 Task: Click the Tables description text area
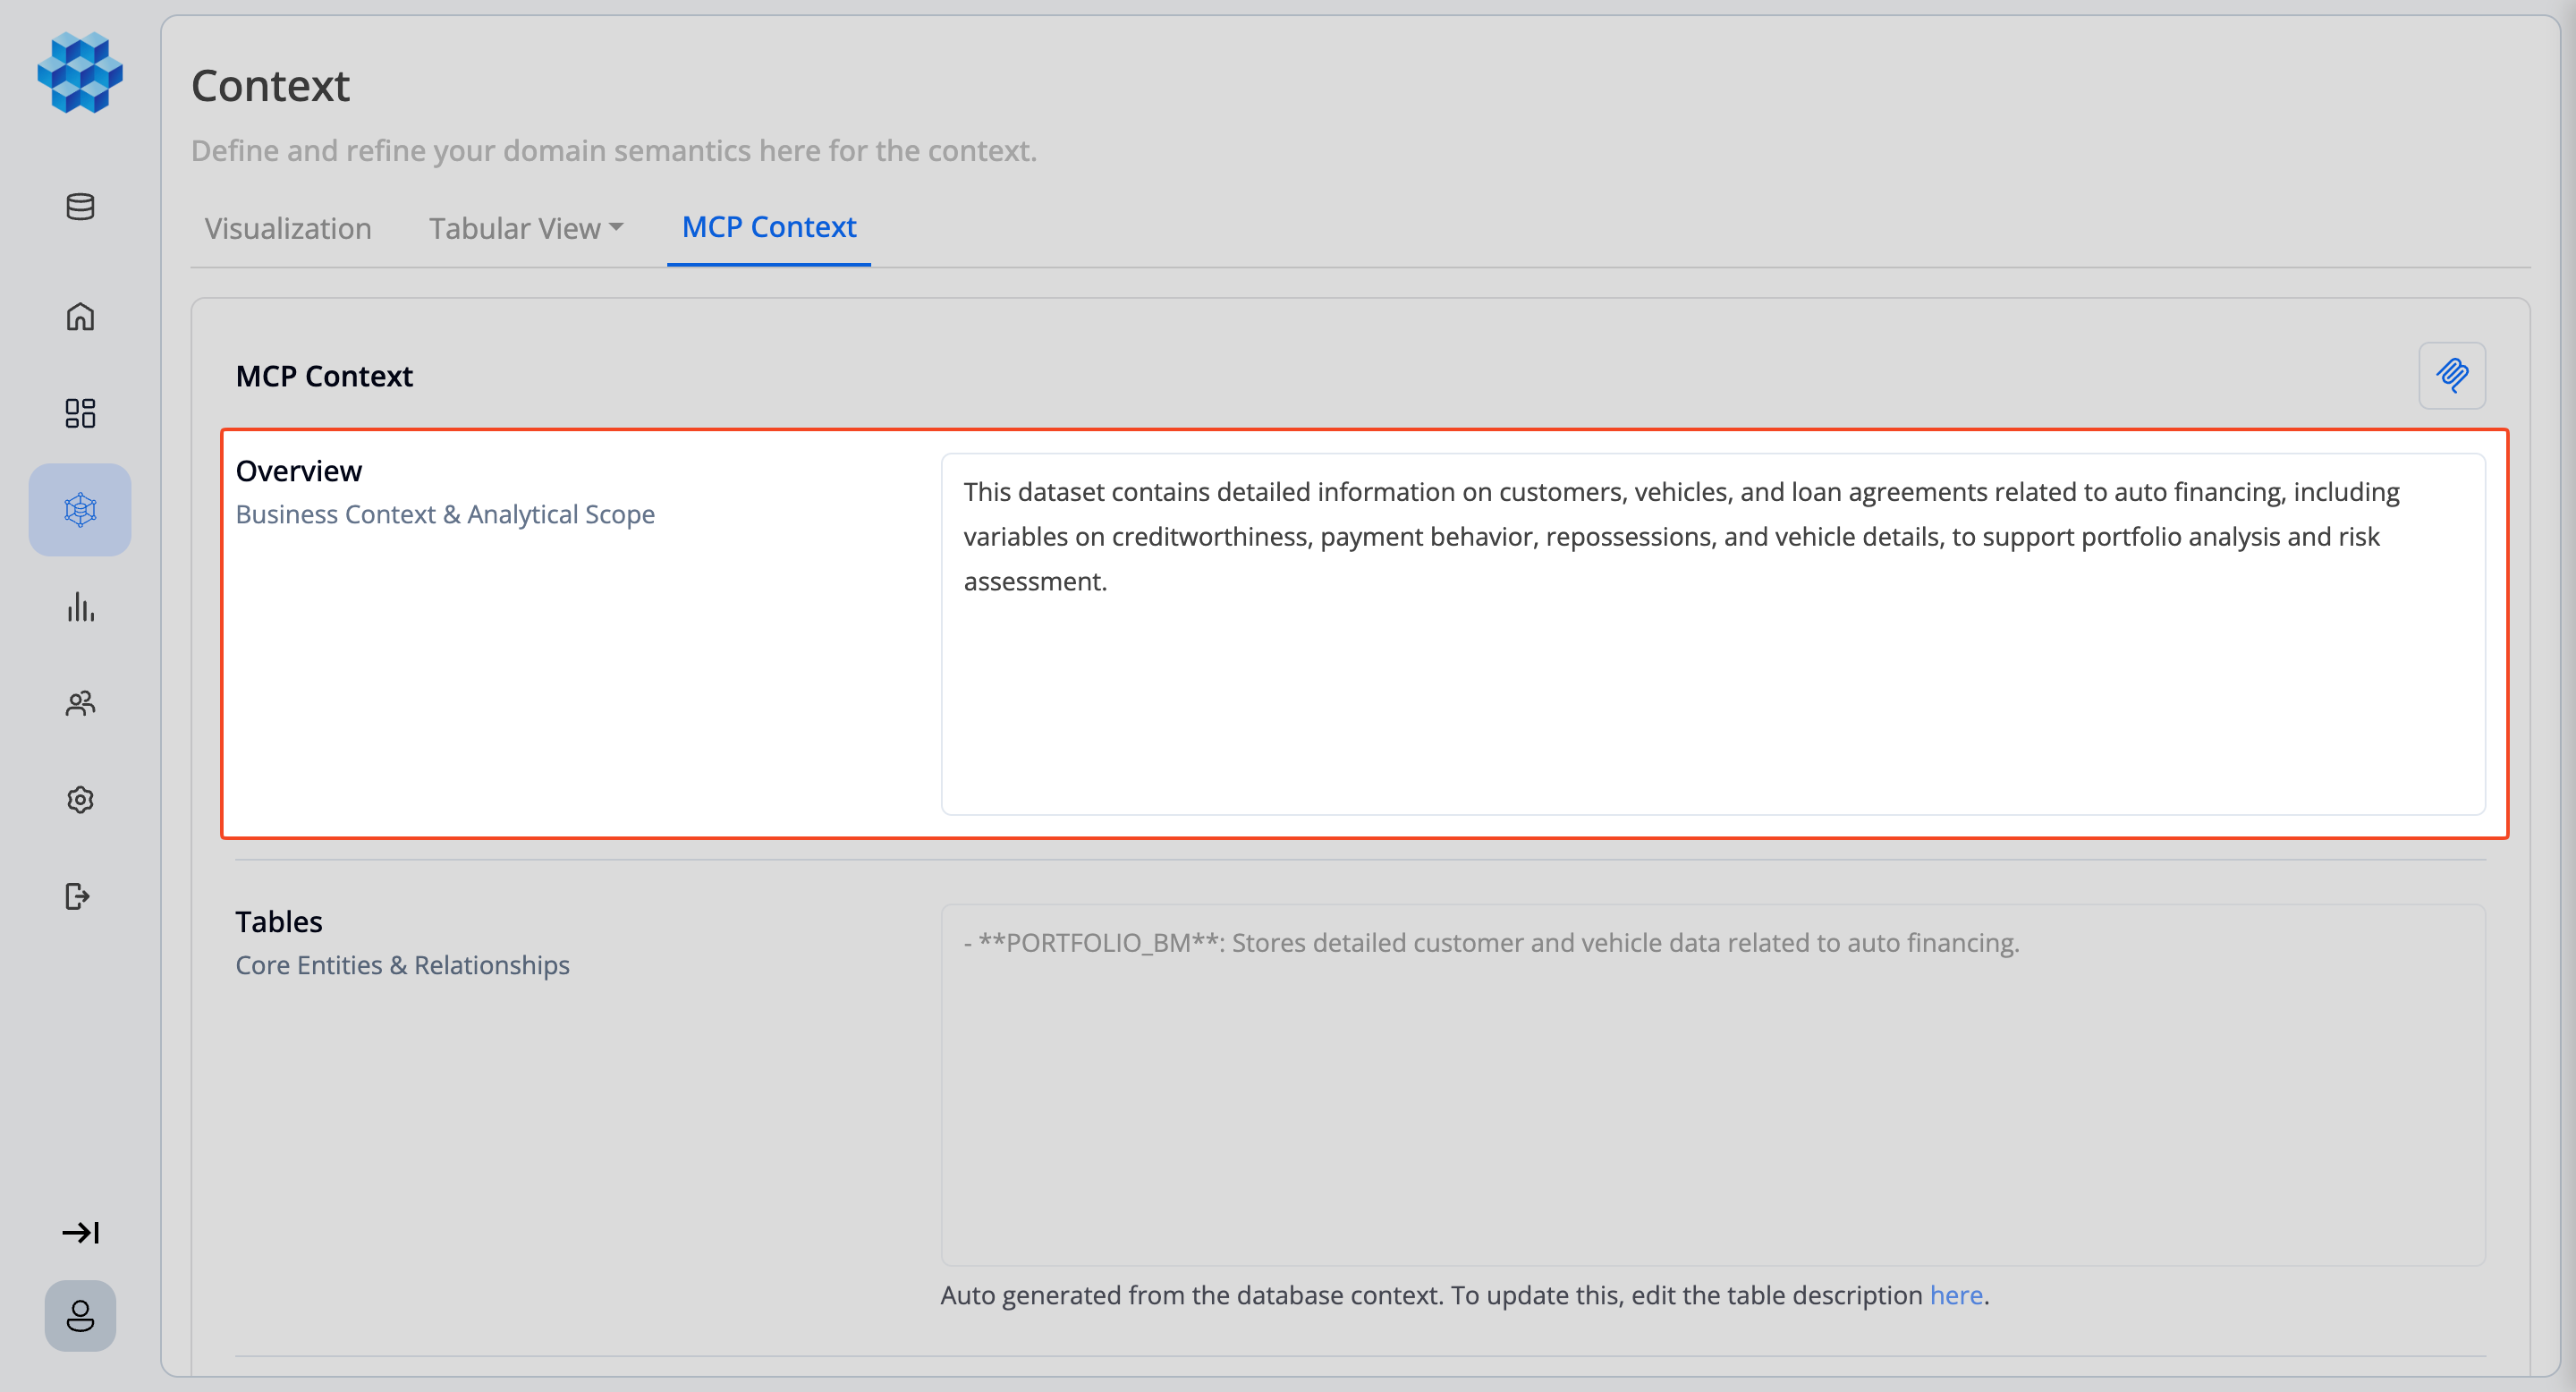click(1713, 1085)
